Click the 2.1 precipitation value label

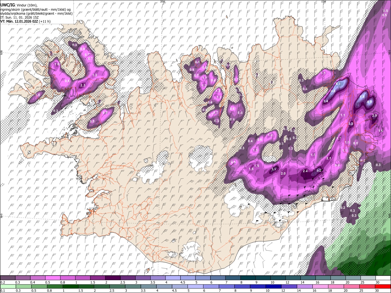click(x=329, y=158)
